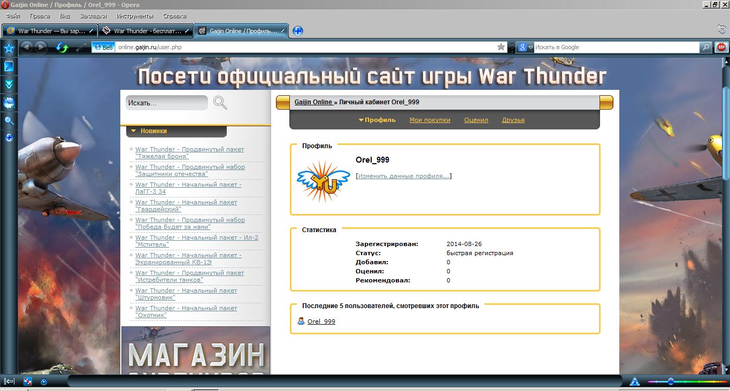Click the password wand key icon
Screen dimensions: 730x391
coord(81,48)
